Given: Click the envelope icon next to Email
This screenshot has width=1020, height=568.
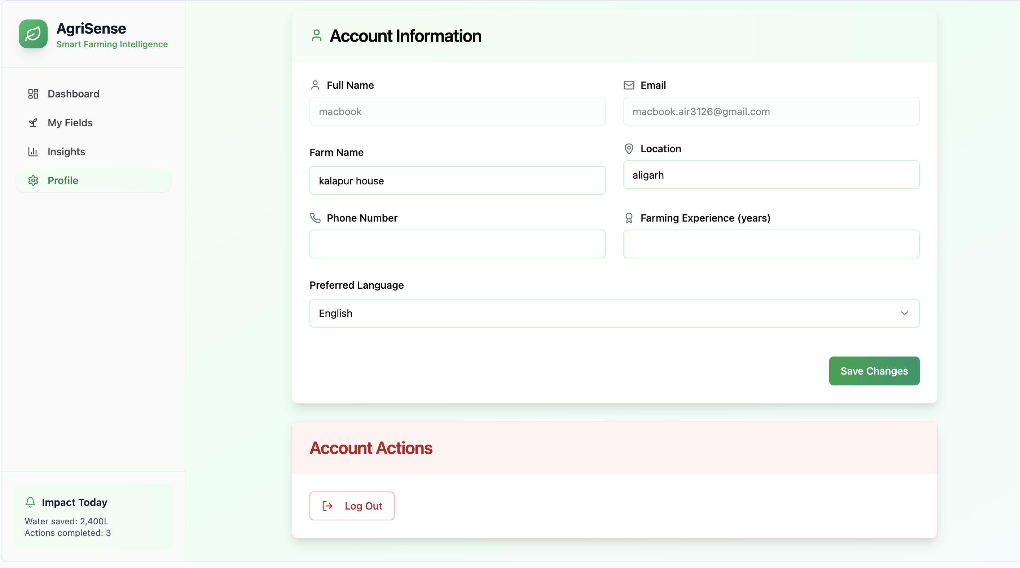Looking at the screenshot, I should [629, 85].
